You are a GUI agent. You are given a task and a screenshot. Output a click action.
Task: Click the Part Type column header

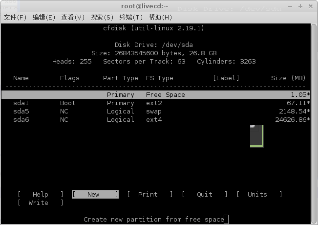(121, 78)
